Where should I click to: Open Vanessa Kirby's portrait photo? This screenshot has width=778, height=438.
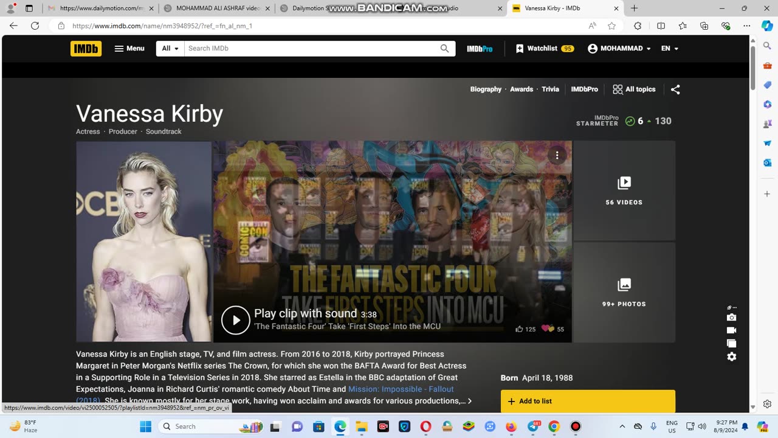143,242
